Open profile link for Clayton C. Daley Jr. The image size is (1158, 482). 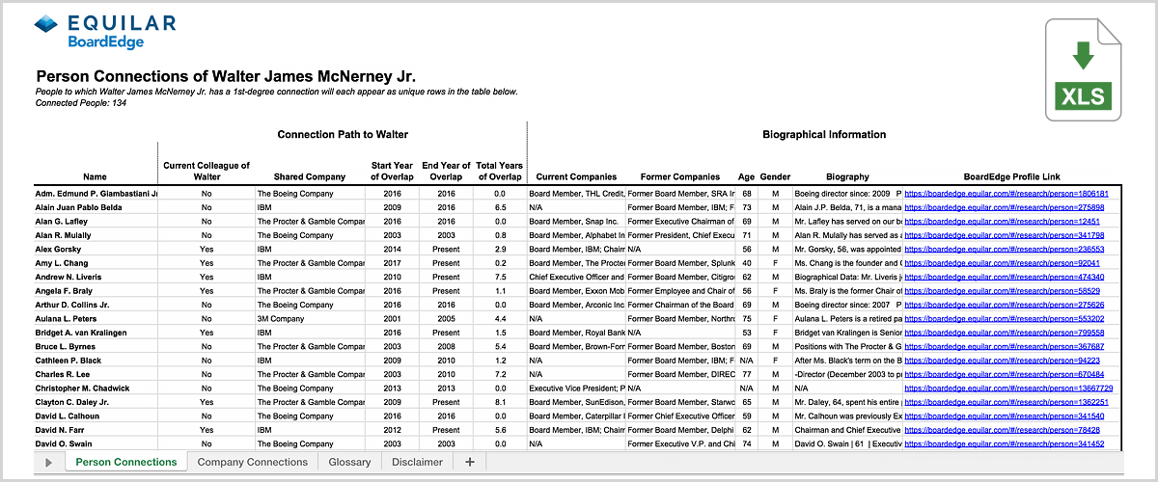point(1006,402)
